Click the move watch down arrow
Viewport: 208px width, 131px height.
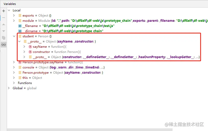point(4,31)
